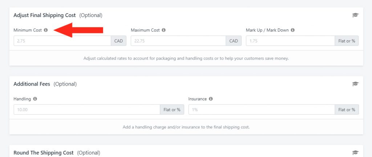
Task: Click the Round The Shipping Cost heading
Action: 44,153
